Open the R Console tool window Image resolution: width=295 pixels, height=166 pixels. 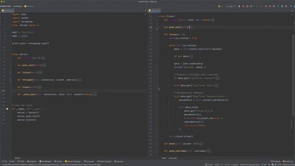[x=89, y=161]
